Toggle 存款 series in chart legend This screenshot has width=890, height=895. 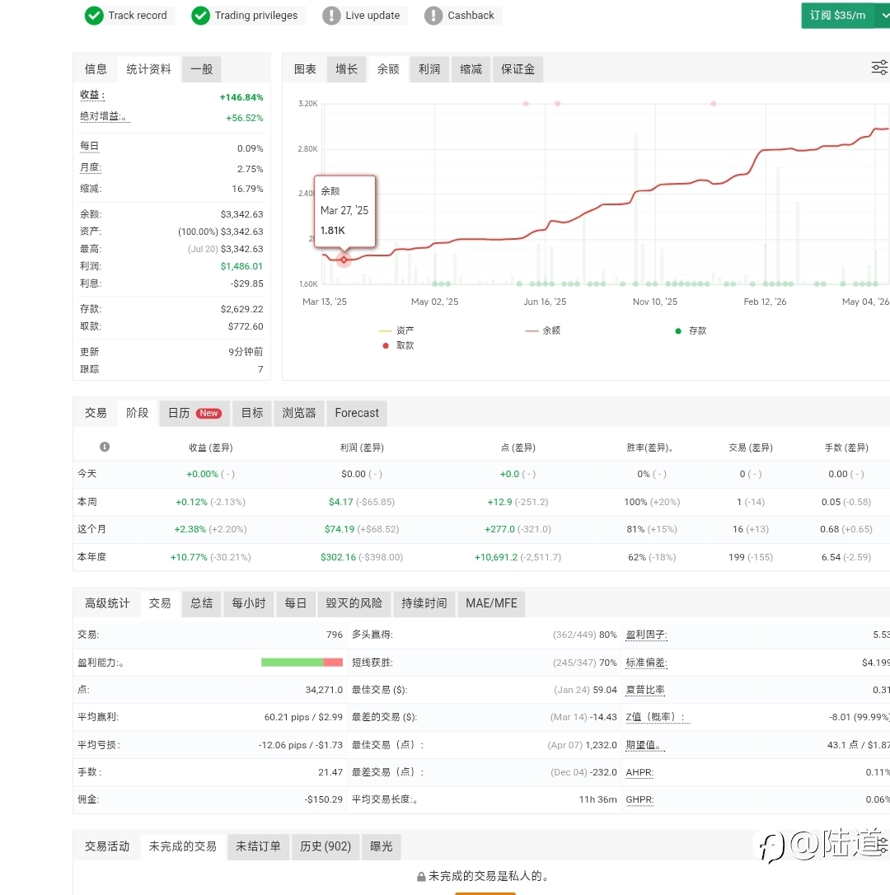(x=691, y=330)
